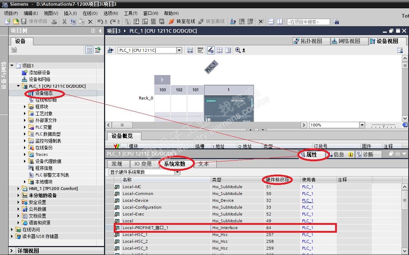Screen dimensions: 409x255
Task: Click search-in-project binoculars icon
Action: coord(336,22)
